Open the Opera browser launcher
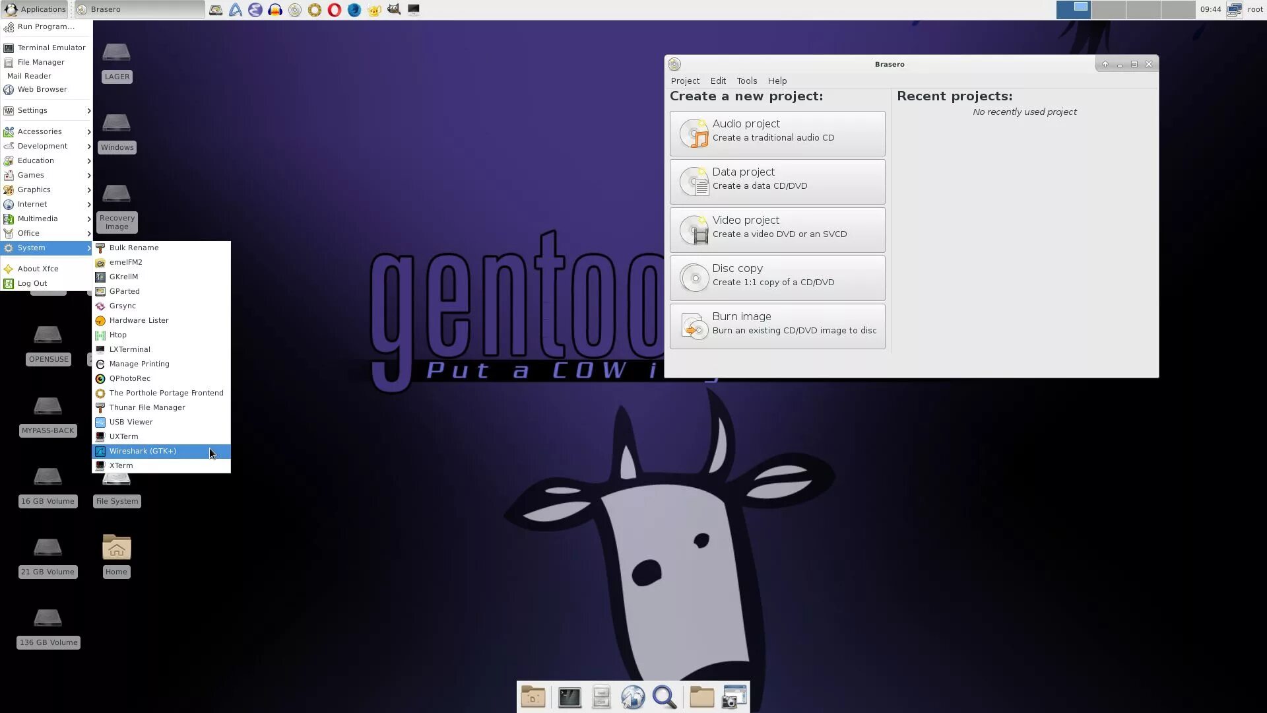Image resolution: width=1267 pixels, height=713 pixels. pyautogui.click(x=335, y=9)
